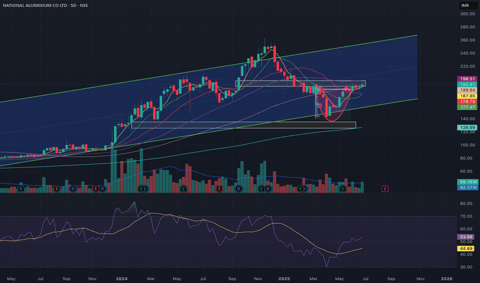Open the red earnings marker near November 2023
The image size is (480, 283).
click(x=95, y=189)
